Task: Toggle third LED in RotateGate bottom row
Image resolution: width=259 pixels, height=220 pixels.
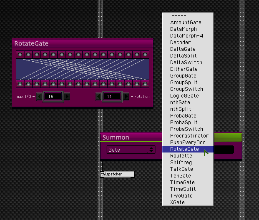Action: (x=37, y=84)
